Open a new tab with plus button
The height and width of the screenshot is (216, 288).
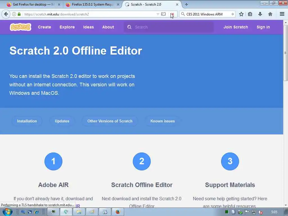click(x=186, y=4)
